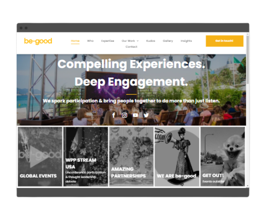This screenshot has width=260, height=218.
Task: Open the Facebook social icon
Action: (114, 115)
